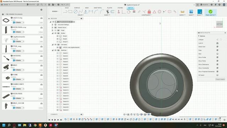This screenshot has height=128, width=227.
Task: Toggle Snap checkbox in Sketch Palette
Action: click(x=217, y=50)
